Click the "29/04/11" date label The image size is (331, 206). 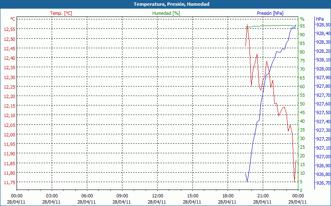click(297, 202)
